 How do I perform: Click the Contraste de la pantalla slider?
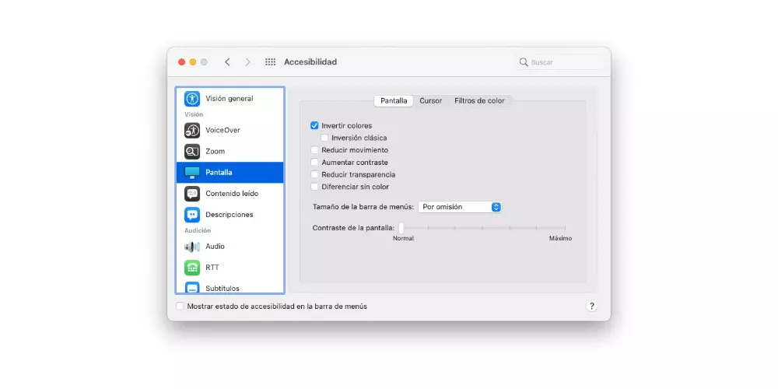(482, 228)
